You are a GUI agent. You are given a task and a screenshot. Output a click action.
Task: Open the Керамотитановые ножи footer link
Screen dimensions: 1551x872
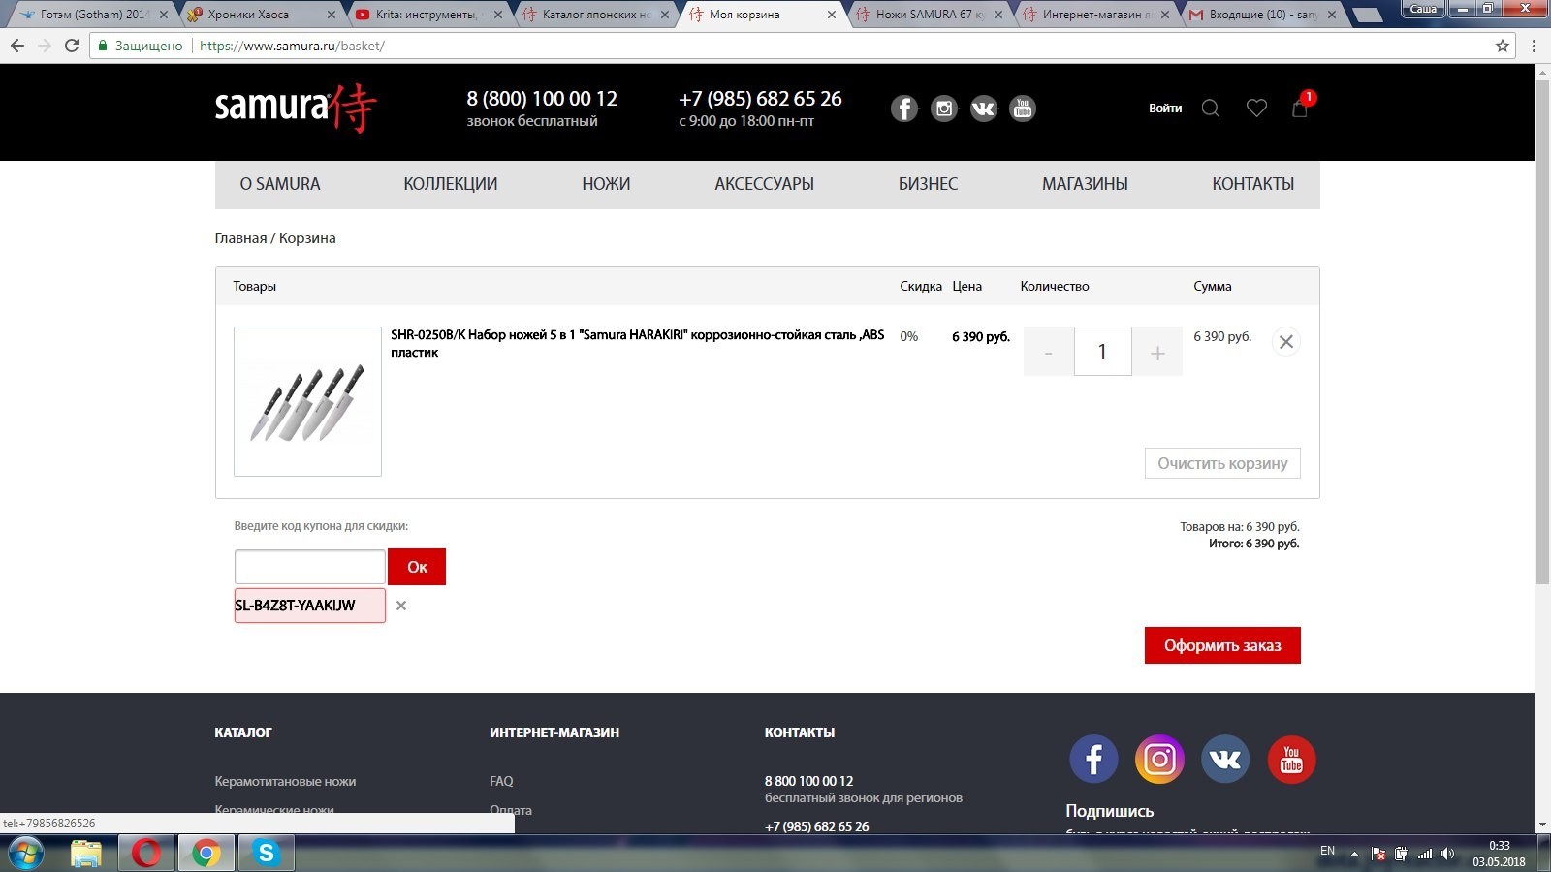coord(285,781)
